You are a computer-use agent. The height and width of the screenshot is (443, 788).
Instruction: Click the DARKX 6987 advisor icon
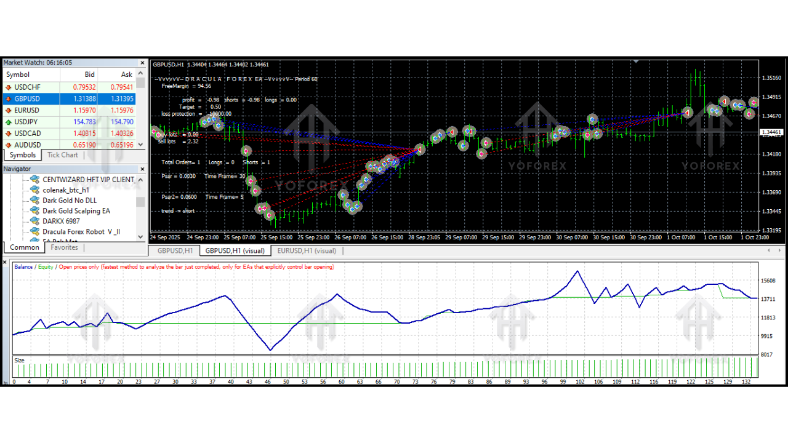[x=34, y=221]
